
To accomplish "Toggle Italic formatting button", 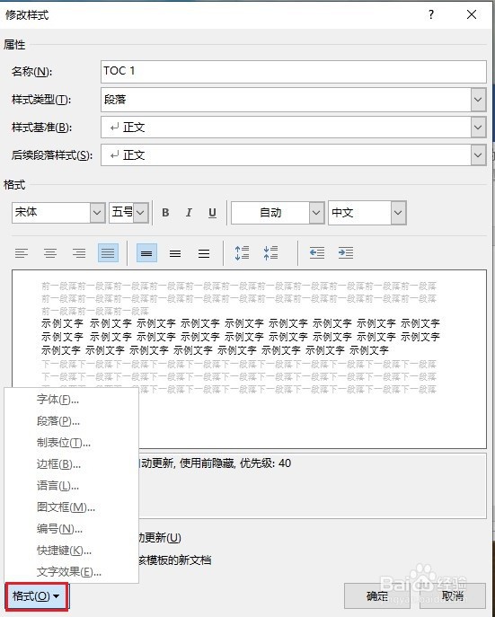I will click(189, 213).
